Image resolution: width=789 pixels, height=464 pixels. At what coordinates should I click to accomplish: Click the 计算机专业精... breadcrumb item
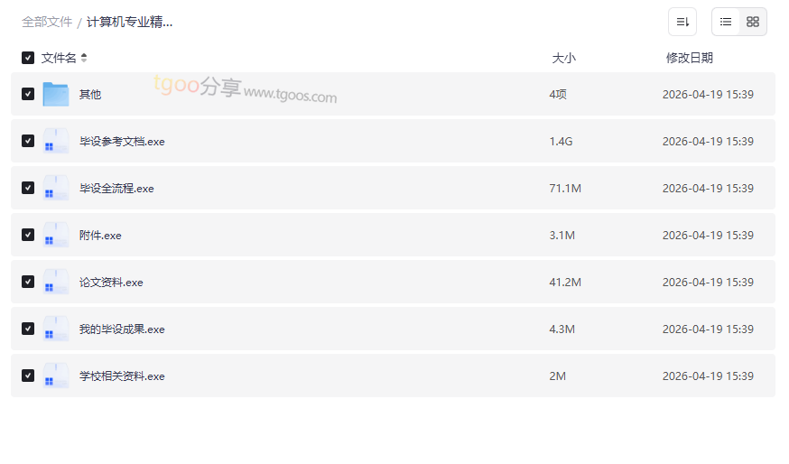(129, 22)
